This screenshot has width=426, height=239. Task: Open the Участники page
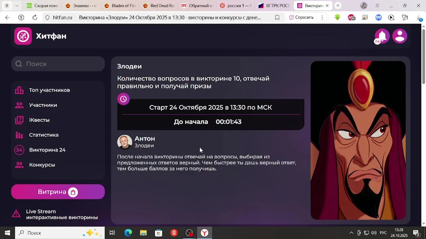pos(43,105)
